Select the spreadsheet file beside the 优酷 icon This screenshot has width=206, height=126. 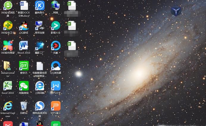pyautogui.click(x=72, y=46)
